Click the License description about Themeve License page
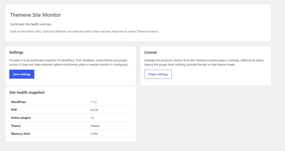Screen dimensions: 285x151 coord(204,62)
